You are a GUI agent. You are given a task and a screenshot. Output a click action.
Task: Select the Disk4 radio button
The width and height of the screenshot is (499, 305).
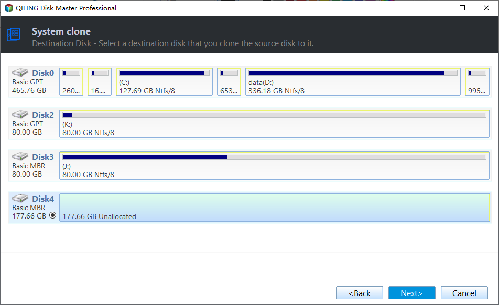[53, 215]
